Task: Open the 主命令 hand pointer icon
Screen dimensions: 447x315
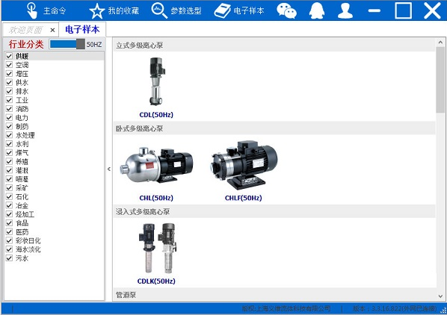Action: click(32, 10)
